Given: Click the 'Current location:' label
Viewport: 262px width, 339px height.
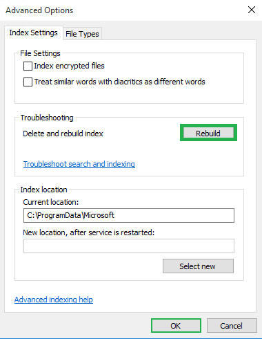Looking at the screenshot, I should (x=51, y=202).
